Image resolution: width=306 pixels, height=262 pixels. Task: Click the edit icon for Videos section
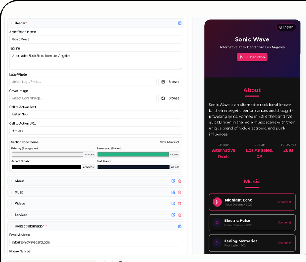click(173, 204)
